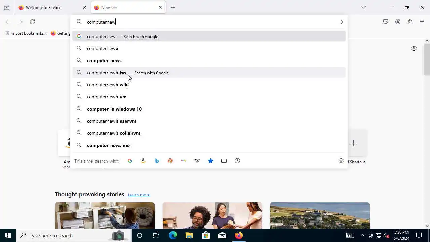Open Firefox View icon
This screenshot has height=242, width=430.
click(x=7, y=7)
